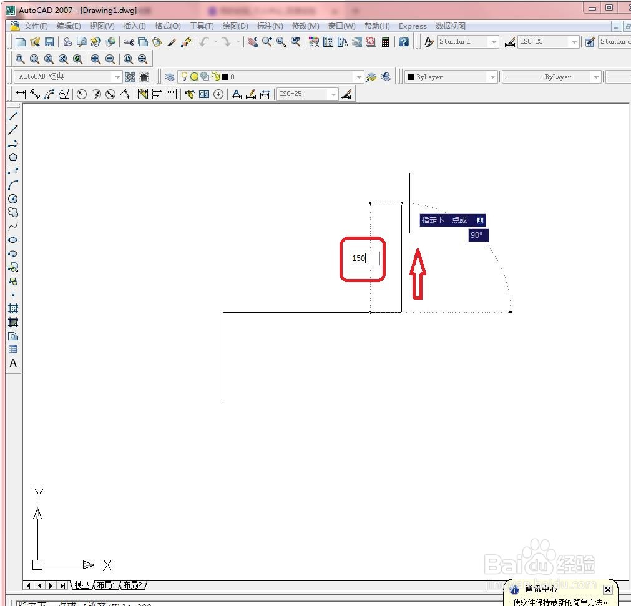Select the Ellipse tool
631x606 pixels.
pos(13,240)
